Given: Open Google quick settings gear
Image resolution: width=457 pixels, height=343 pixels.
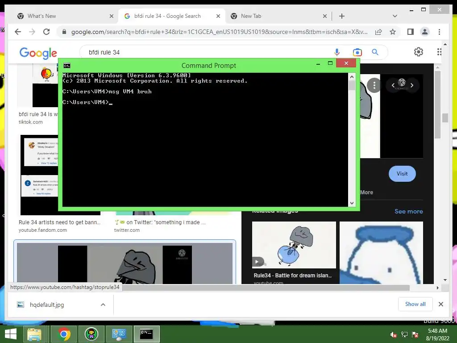Looking at the screenshot, I should (419, 52).
